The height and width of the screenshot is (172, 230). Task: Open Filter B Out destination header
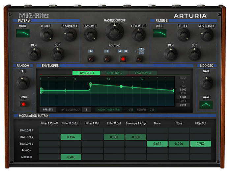click(x=114, y=123)
